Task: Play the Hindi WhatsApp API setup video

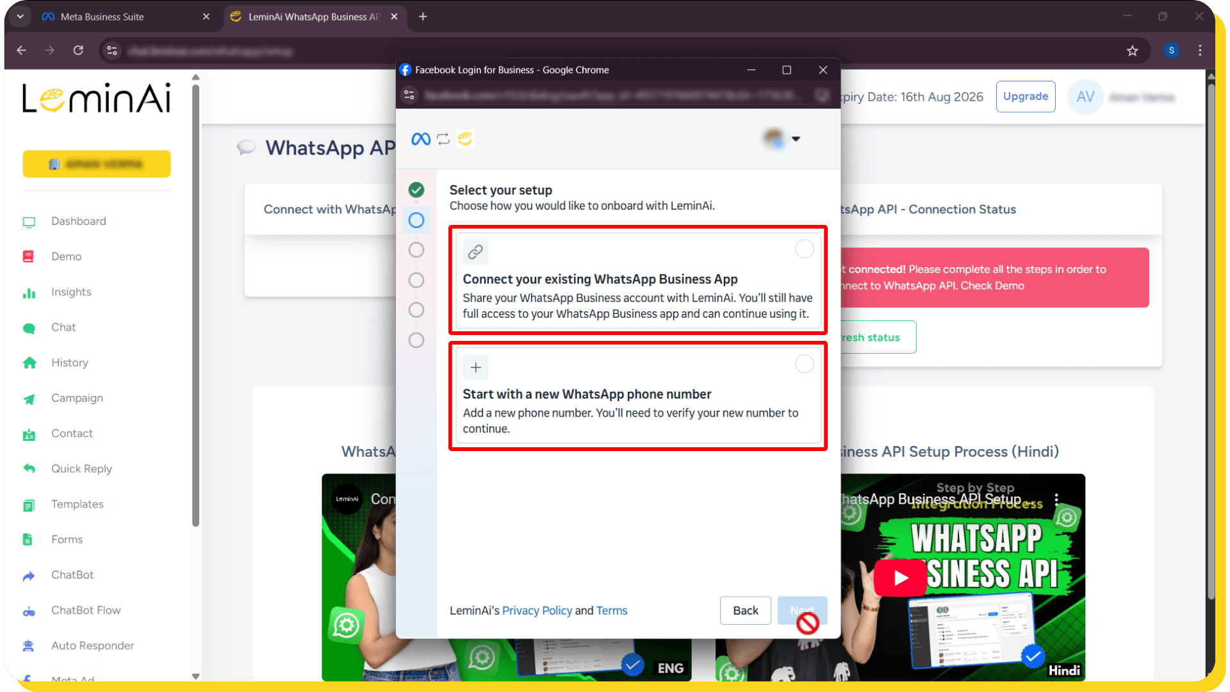Action: point(899,577)
